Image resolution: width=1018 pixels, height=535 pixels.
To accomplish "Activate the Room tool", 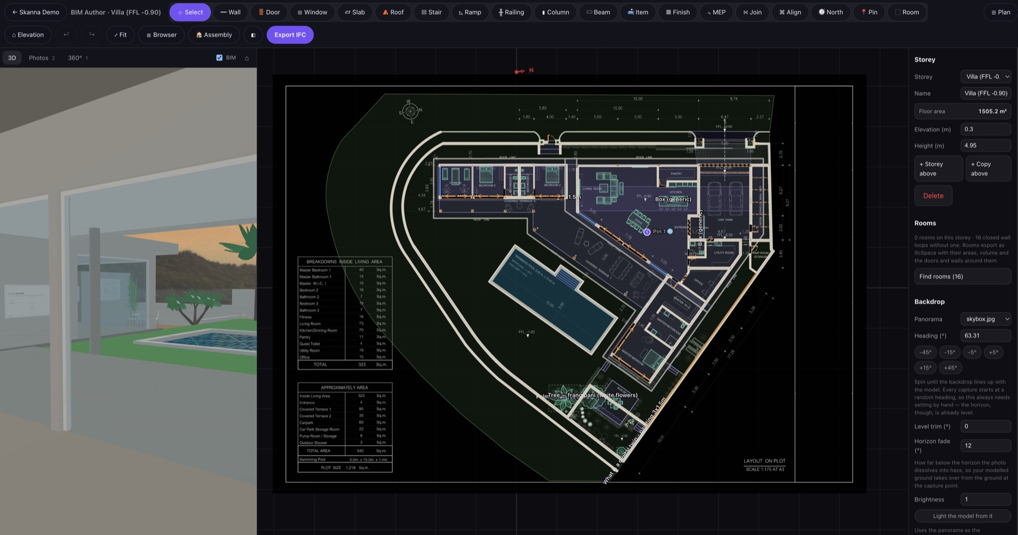I will pos(907,12).
